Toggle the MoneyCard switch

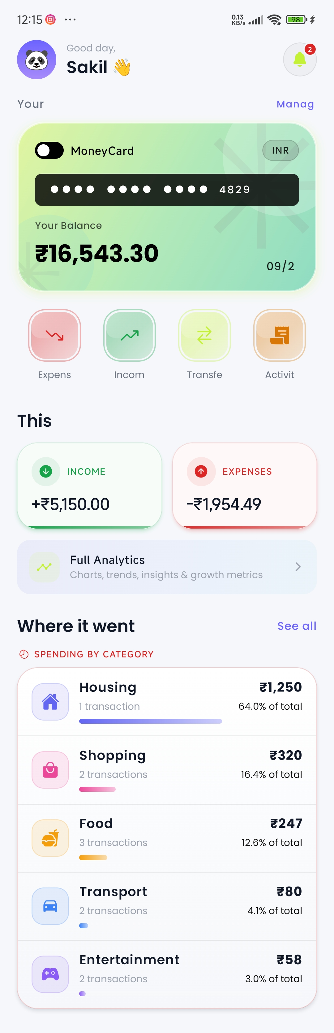click(49, 150)
